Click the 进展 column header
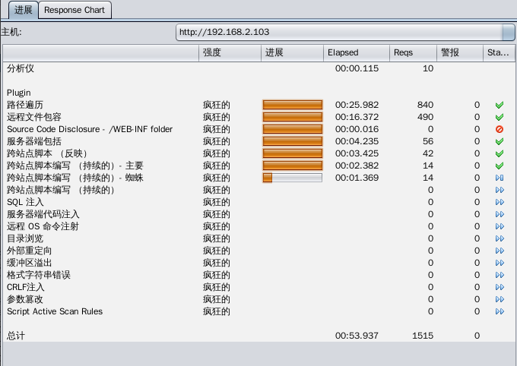The height and width of the screenshot is (366, 517). pos(292,52)
